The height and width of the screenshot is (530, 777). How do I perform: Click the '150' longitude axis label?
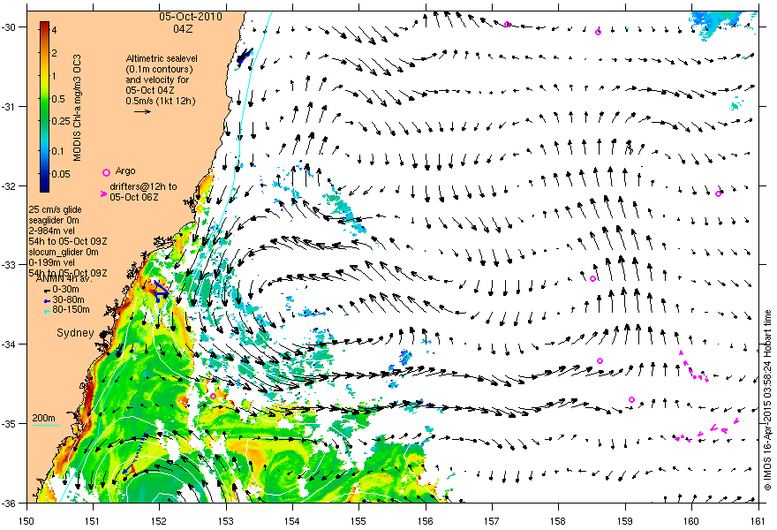[26, 521]
